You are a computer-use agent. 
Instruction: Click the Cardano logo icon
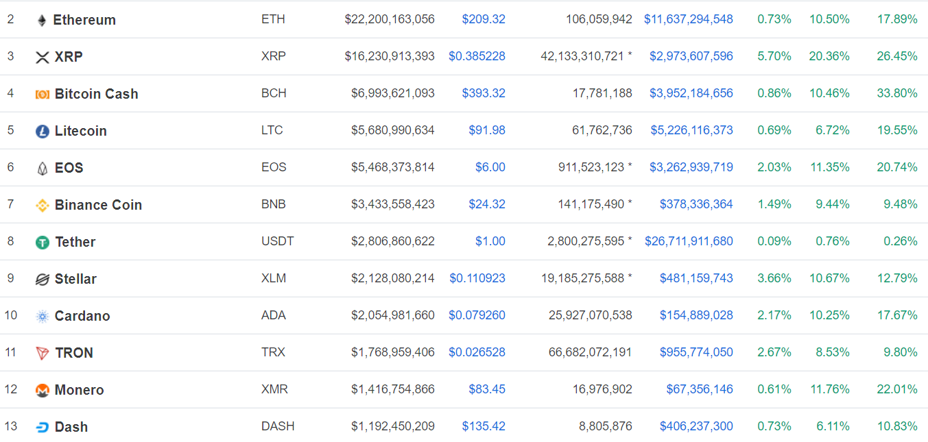(42, 315)
